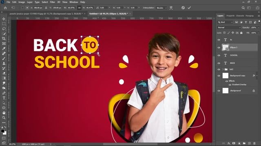Toggle Gradient Overlay effect visibility

(230, 85)
